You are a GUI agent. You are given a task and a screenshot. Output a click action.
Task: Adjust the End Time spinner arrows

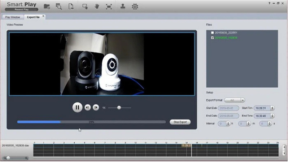(272, 116)
